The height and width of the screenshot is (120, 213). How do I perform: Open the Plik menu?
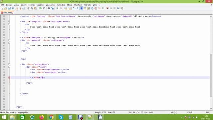coord(2,5)
